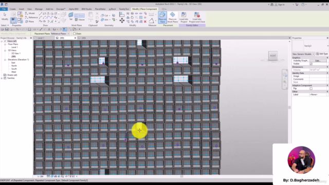Toggle the Flip checkbox under Adaptive Component
The height and width of the screenshot is (185, 329).
point(311,88)
